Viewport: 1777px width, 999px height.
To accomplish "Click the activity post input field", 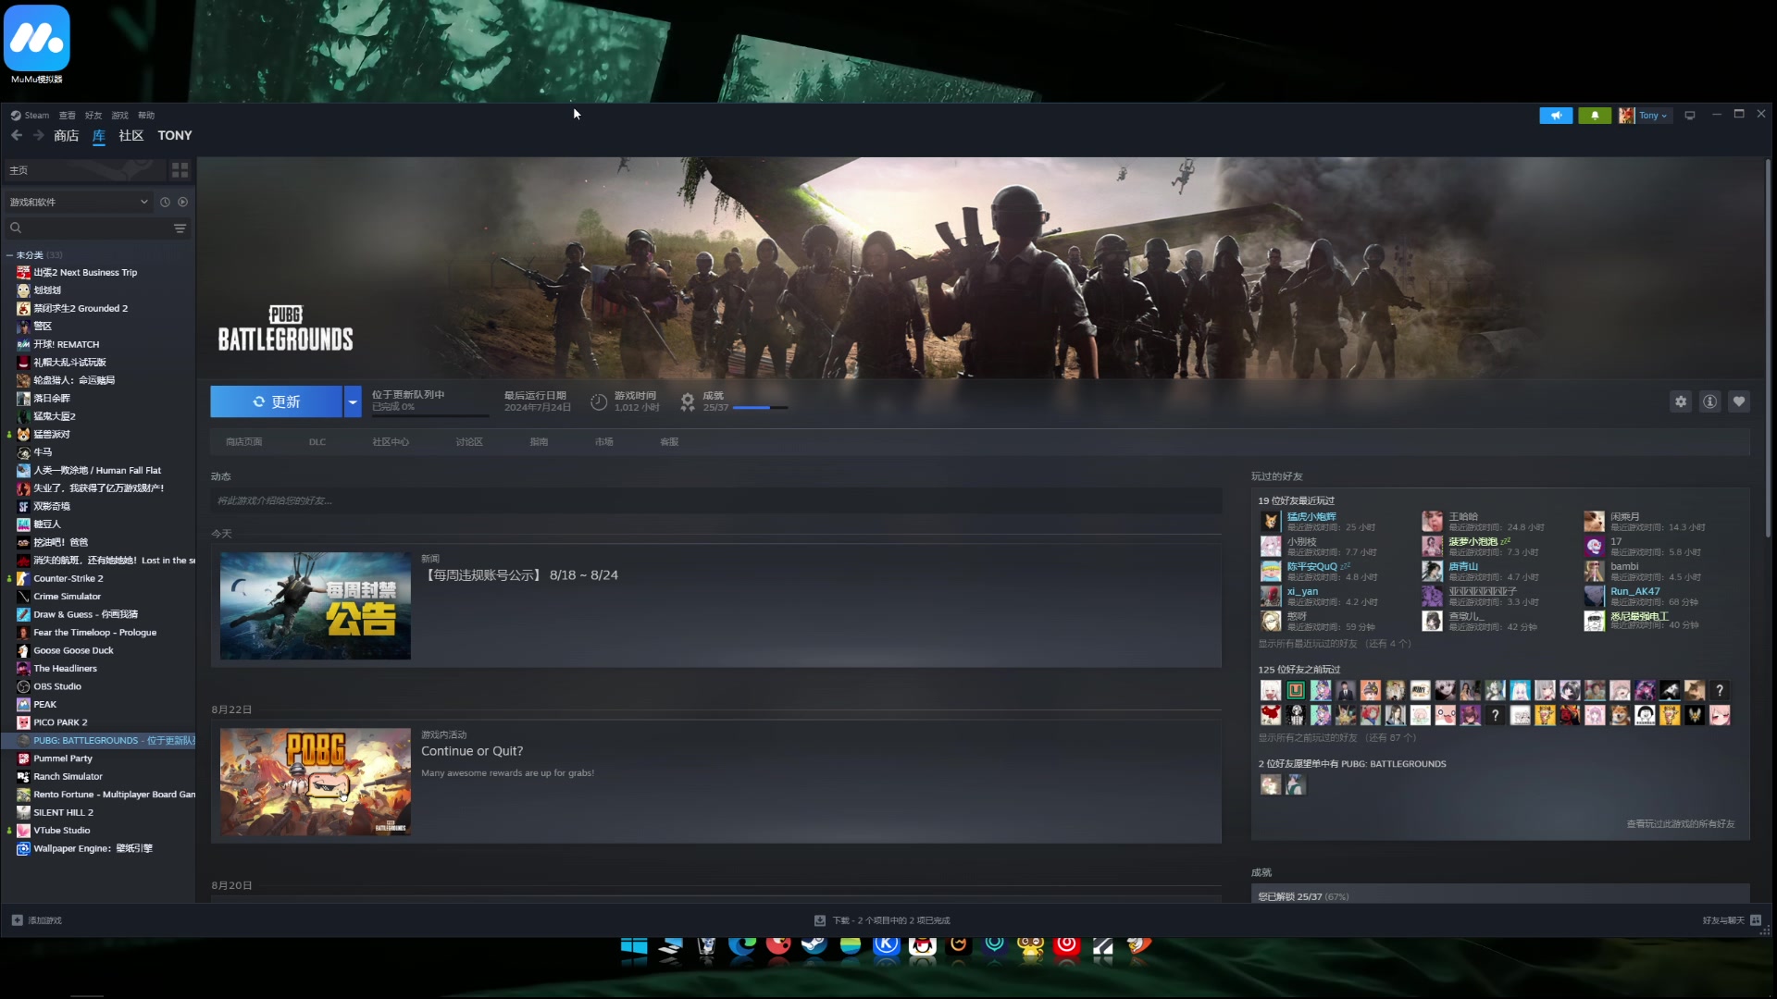I will (x=716, y=500).
